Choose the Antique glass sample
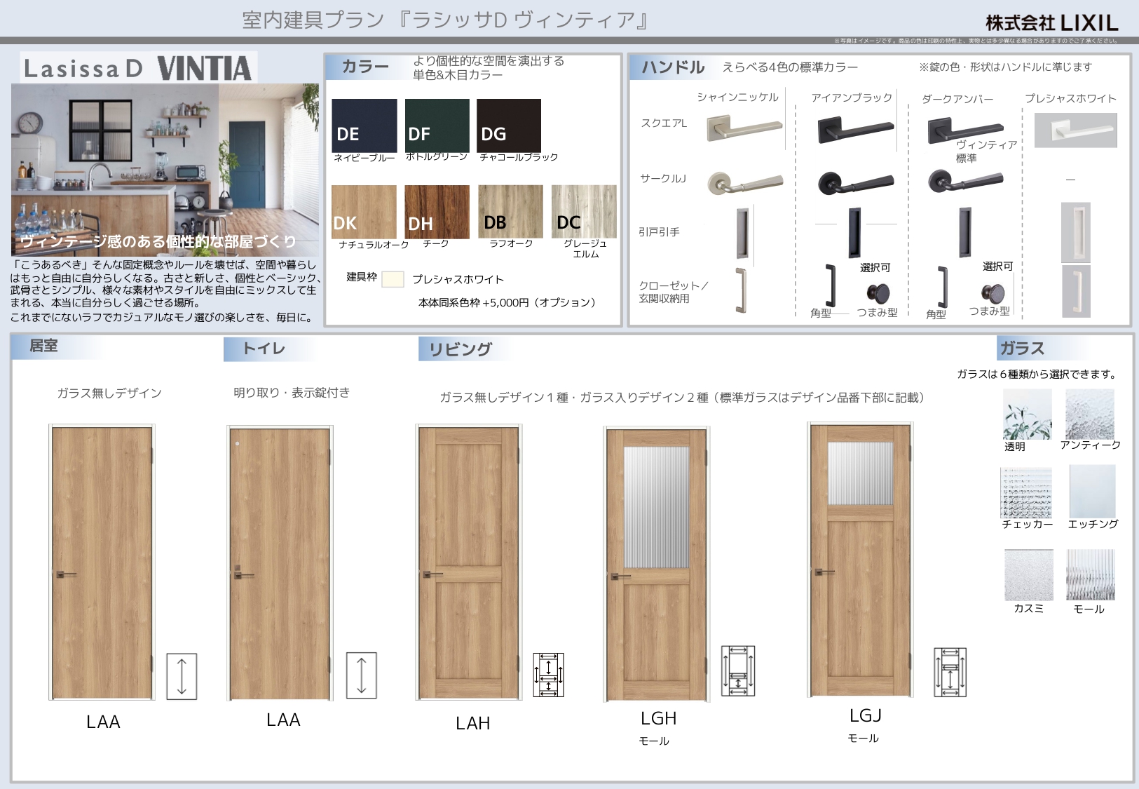 (x=1090, y=414)
